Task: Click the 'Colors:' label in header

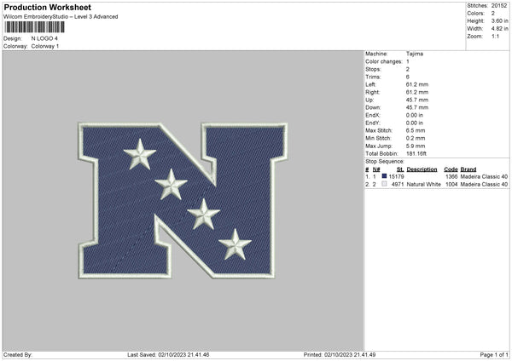Action: pyautogui.click(x=476, y=14)
